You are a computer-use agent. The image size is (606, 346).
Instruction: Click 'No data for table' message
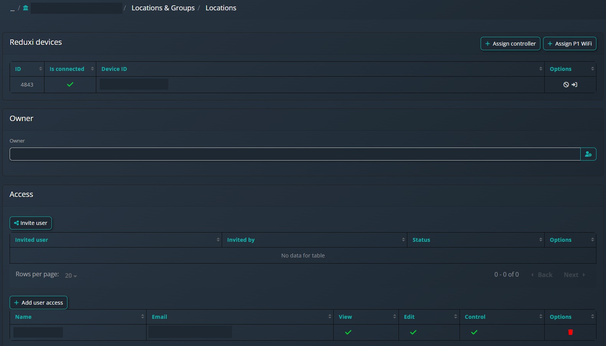[x=303, y=256]
